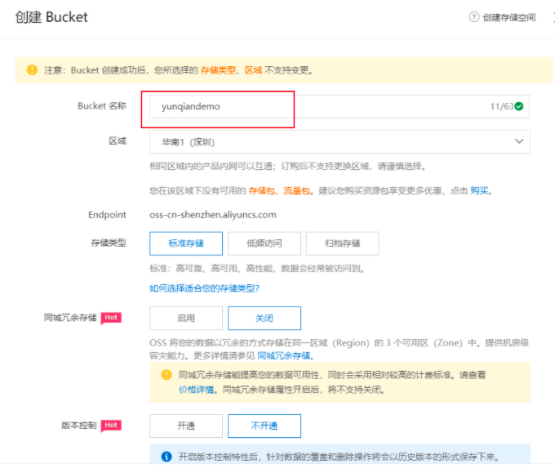The image size is (555, 473).
Task: Turn on 版本控制 with 开通
Action: 186,426
